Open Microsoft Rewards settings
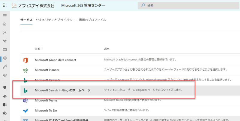240x121 pixels. 48,80
